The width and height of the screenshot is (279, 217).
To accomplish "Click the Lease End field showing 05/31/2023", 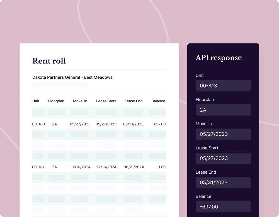I will coord(223,183).
